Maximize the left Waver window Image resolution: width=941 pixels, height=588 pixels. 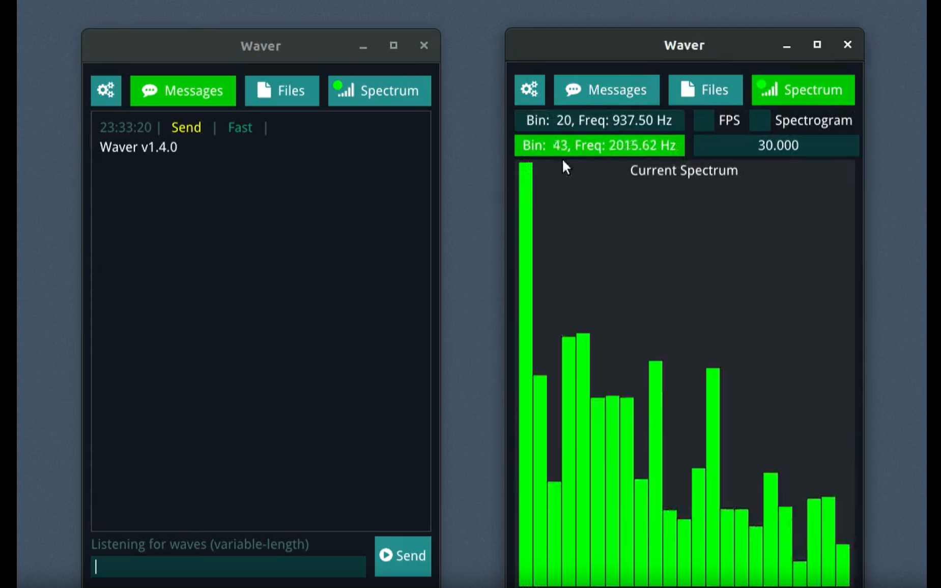[x=393, y=46]
